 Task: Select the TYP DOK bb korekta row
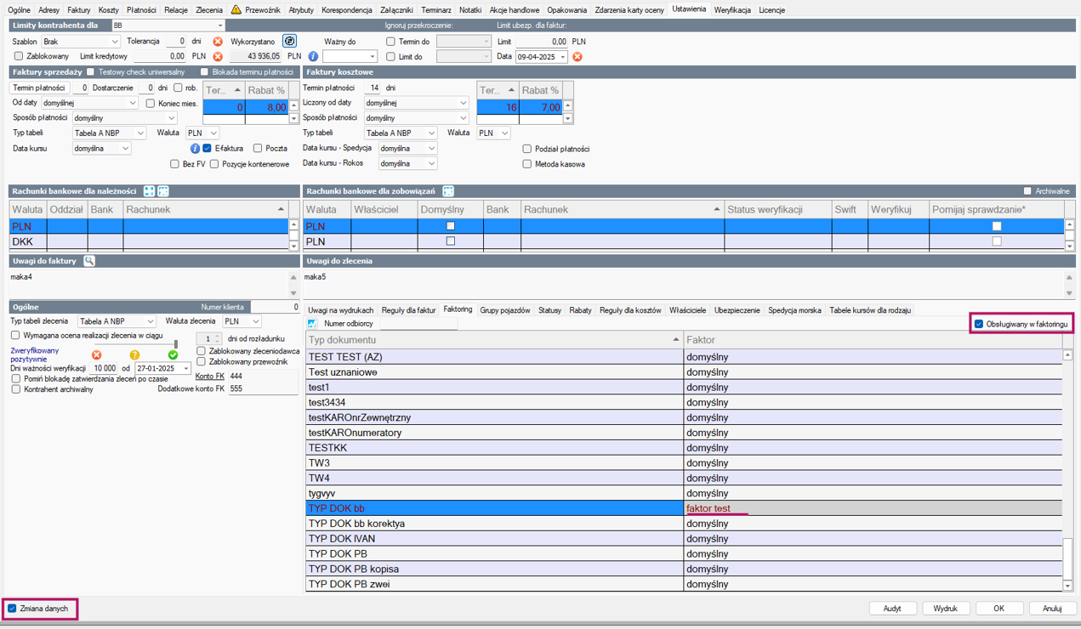point(684,524)
